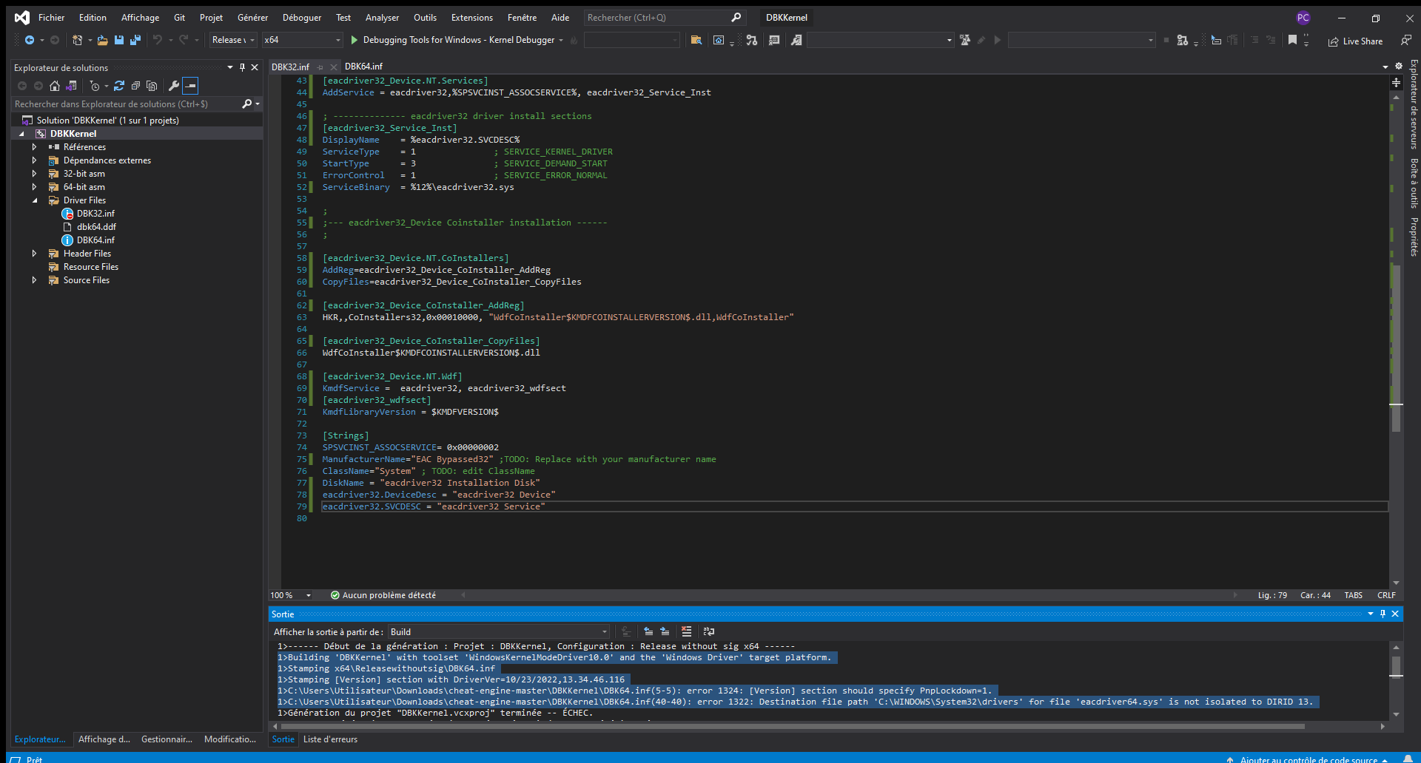
Task: Click the feedback icon beside Live Share
Action: pos(1405,41)
